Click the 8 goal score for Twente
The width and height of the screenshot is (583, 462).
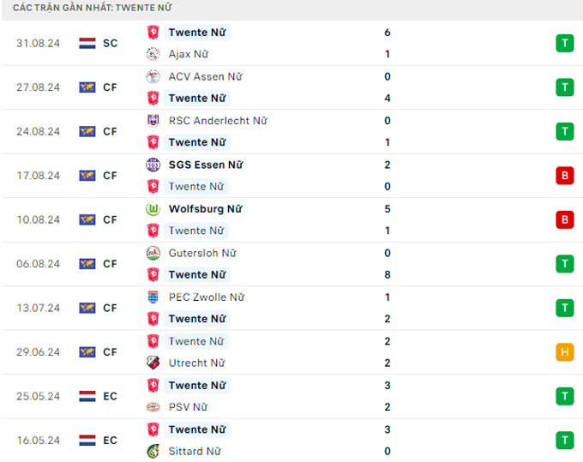(388, 275)
